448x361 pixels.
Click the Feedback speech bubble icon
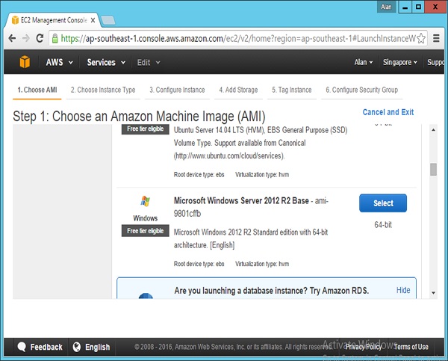(x=22, y=347)
